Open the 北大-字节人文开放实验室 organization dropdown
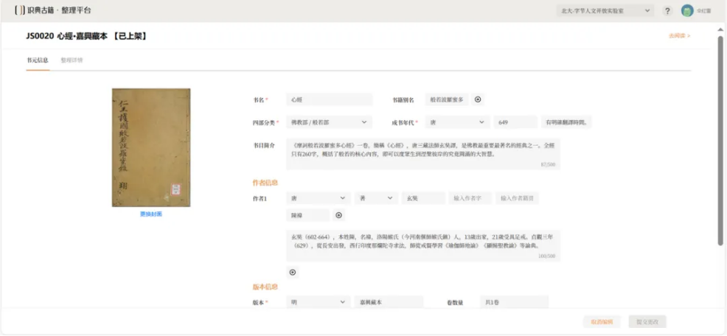The image size is (727, 336). (605, 10)
